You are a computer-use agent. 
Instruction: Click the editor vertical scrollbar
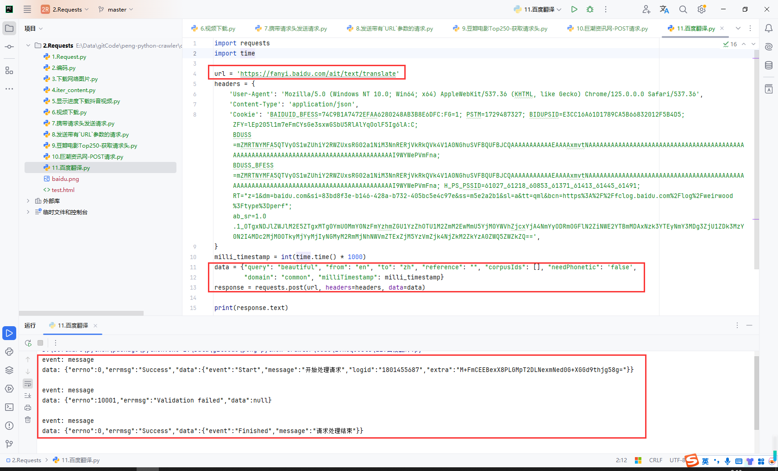[x=756, y=159]
